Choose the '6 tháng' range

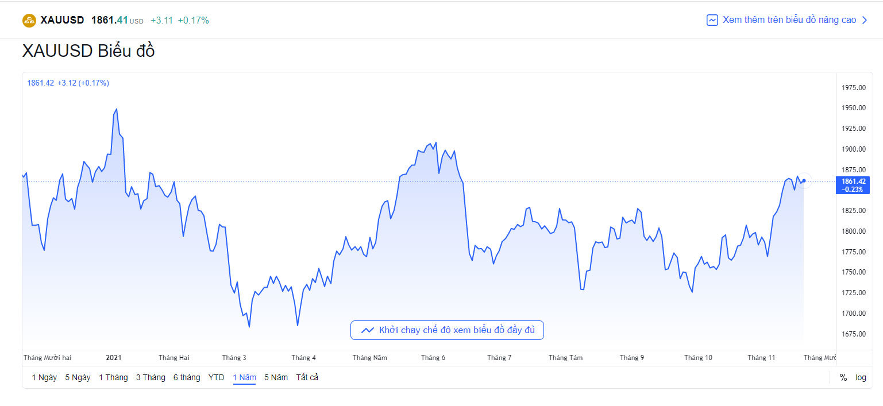187,377
